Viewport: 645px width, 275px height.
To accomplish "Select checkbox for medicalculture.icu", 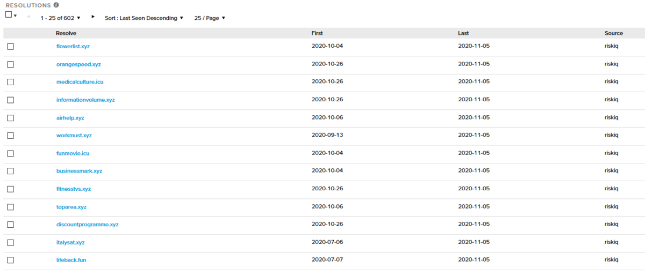I will click(x=11, y=82).
